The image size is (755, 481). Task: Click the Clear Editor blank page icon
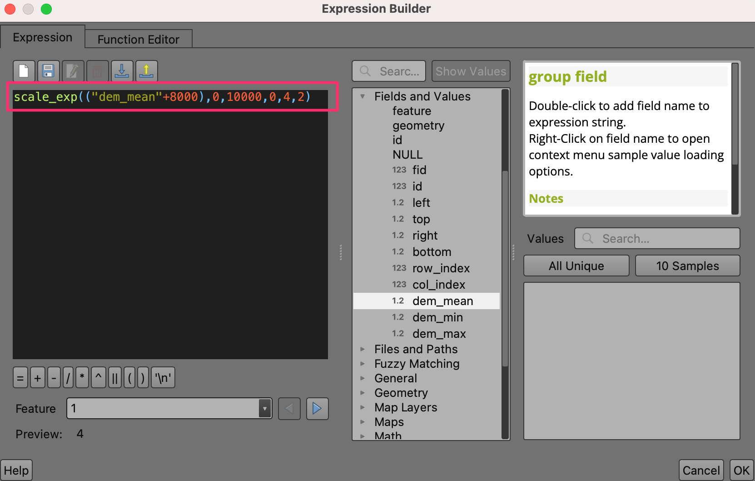click(24, 71)
